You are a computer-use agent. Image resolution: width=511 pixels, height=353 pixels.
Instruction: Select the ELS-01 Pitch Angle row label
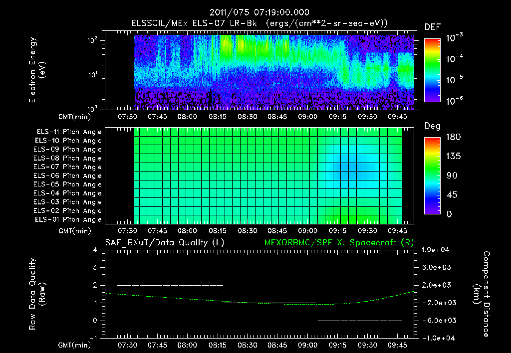(x=68, y=219)
